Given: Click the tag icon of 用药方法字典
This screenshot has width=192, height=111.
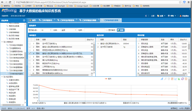Looking at the screenshot, I should point(7,26).
